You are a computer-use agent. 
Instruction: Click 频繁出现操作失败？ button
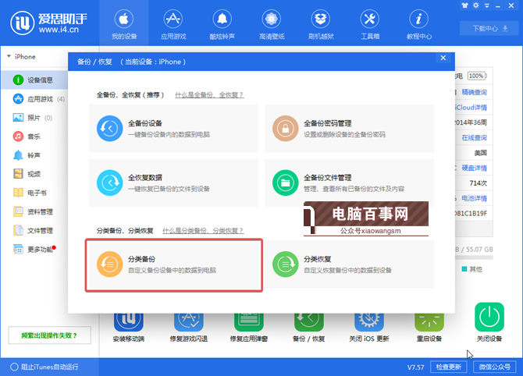[x=49, y=336]
